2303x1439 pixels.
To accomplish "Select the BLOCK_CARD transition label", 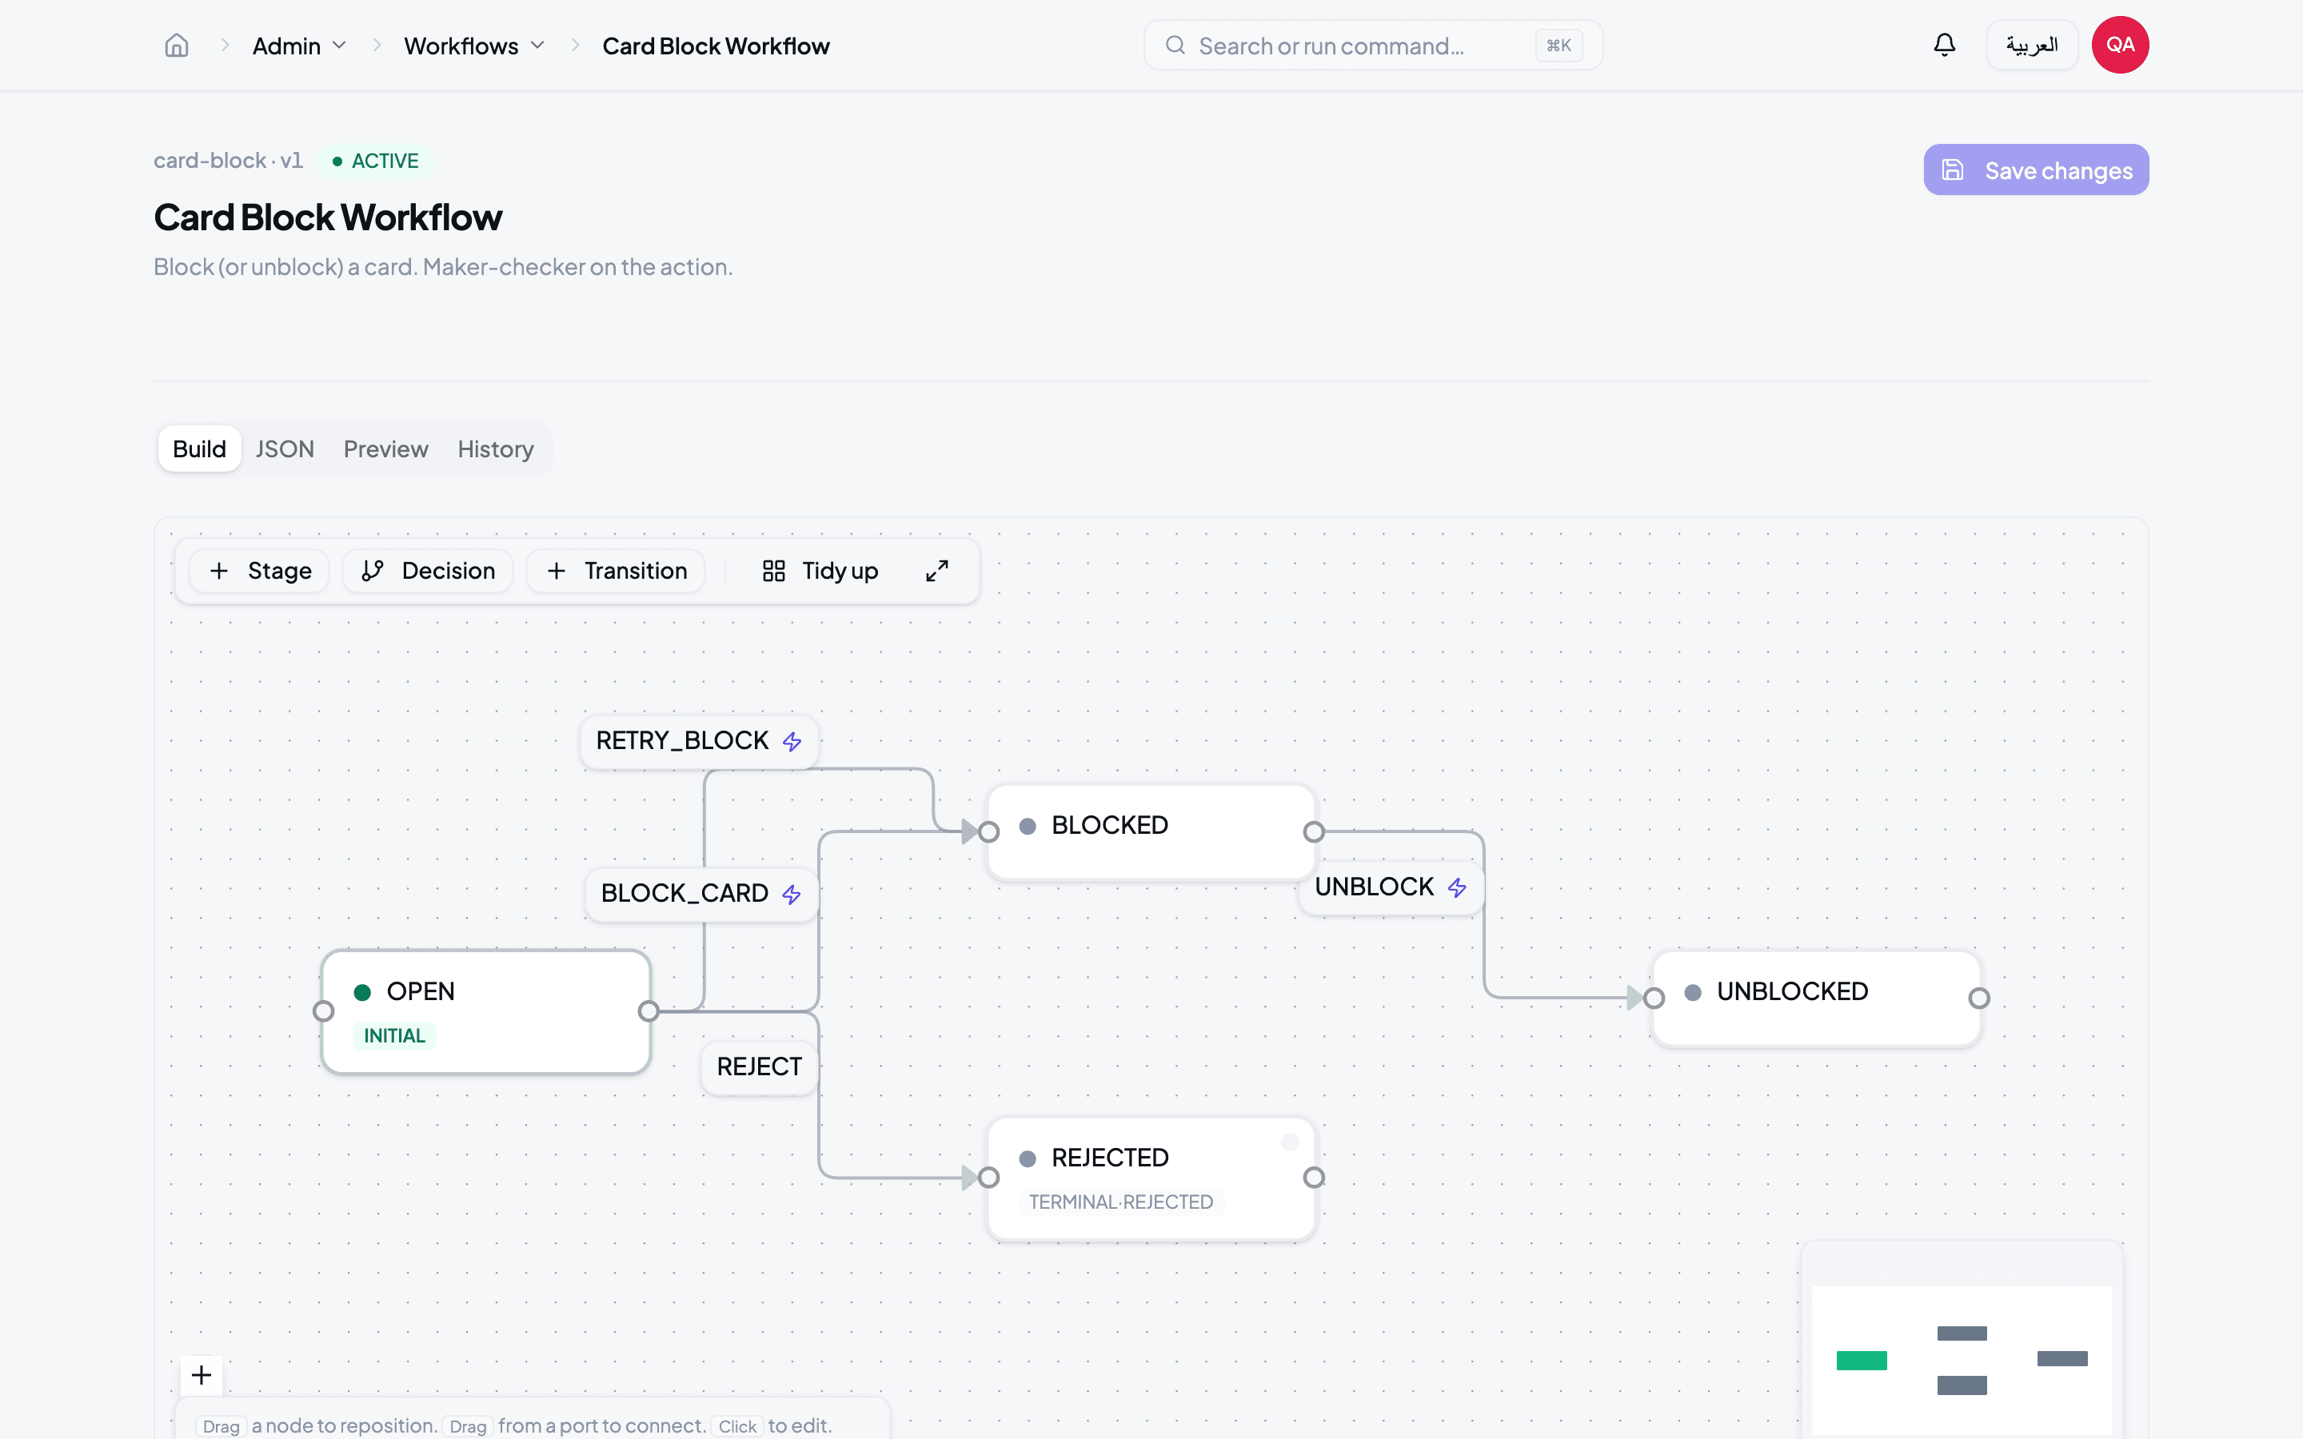I will click(x=701, y=895).
